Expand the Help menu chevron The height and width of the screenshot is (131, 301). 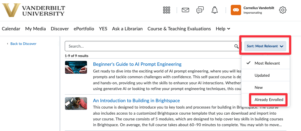coord(229,29)
